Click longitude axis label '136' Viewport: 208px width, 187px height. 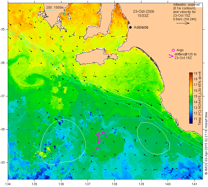(x=61, y=184)
